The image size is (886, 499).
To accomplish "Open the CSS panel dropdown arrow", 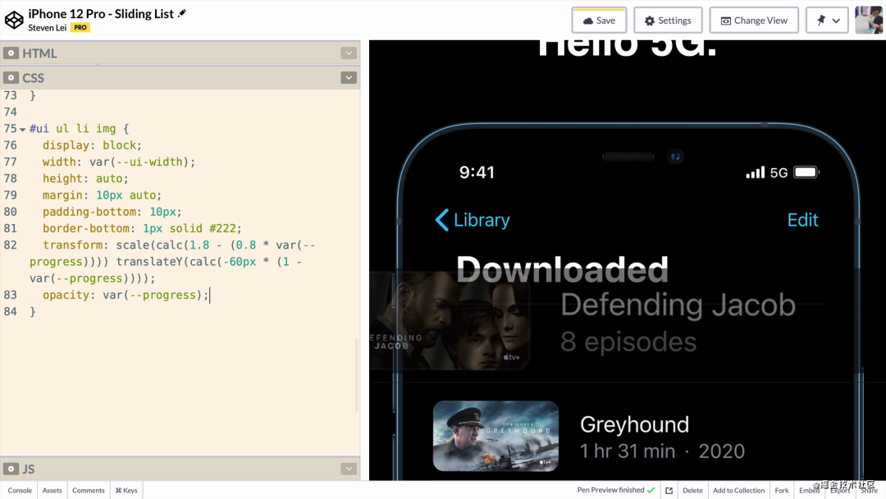I will 349,77.
